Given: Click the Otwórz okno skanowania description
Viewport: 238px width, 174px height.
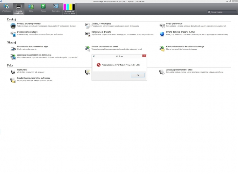Looking at the screenshot, I should pos(27,49).
